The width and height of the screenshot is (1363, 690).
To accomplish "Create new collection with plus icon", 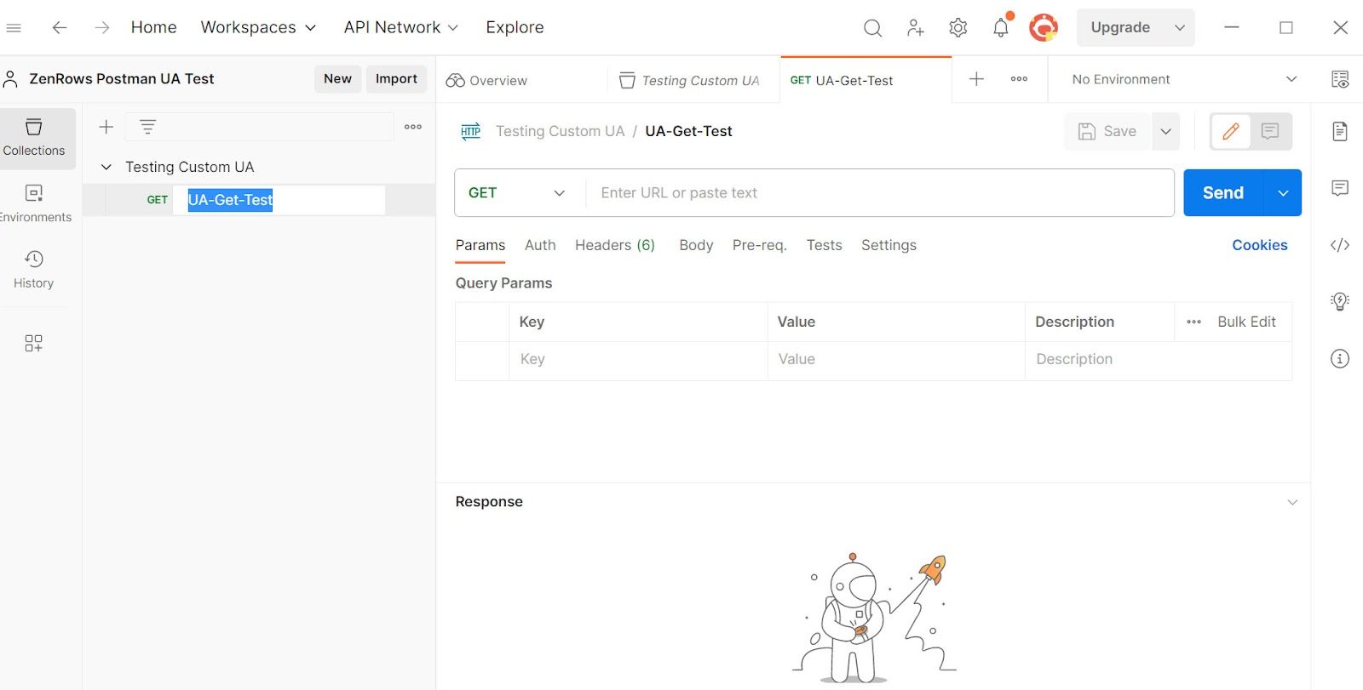I will click(x=106, y=127).
